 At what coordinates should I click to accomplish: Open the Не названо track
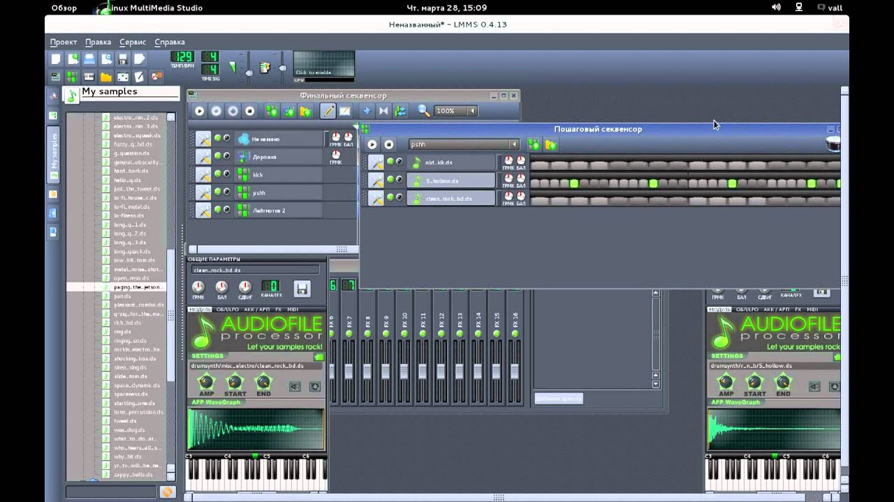(x=279, y=139)
